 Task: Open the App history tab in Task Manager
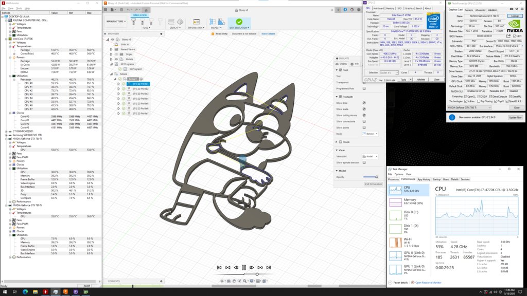click(424, 179)
